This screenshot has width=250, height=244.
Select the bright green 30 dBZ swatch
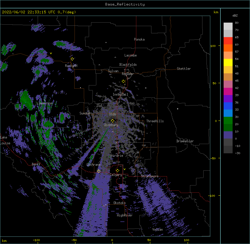pos(228,121)
